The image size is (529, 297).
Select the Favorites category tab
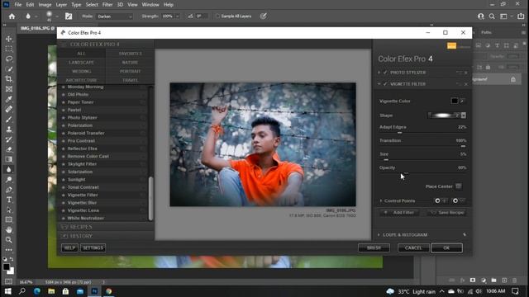click(x=131, y=53)
